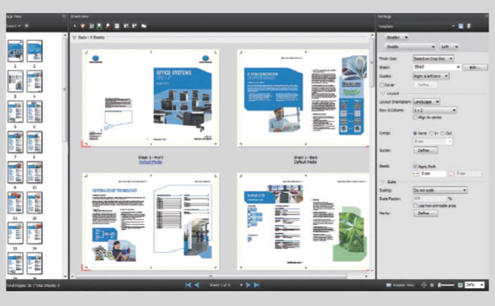Open the Scaling Do not scale dropdown
Screen dimensions: 495x306
click(440, 190)
